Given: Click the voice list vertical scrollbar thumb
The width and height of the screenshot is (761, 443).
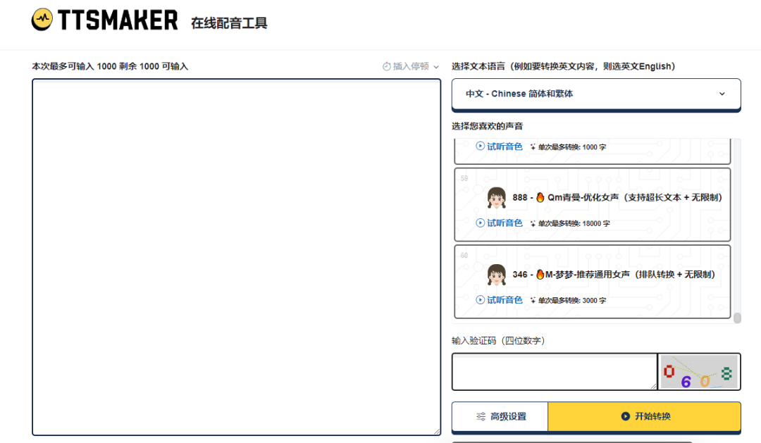Looking at the screenshot, I should click(x=737, y=318).
